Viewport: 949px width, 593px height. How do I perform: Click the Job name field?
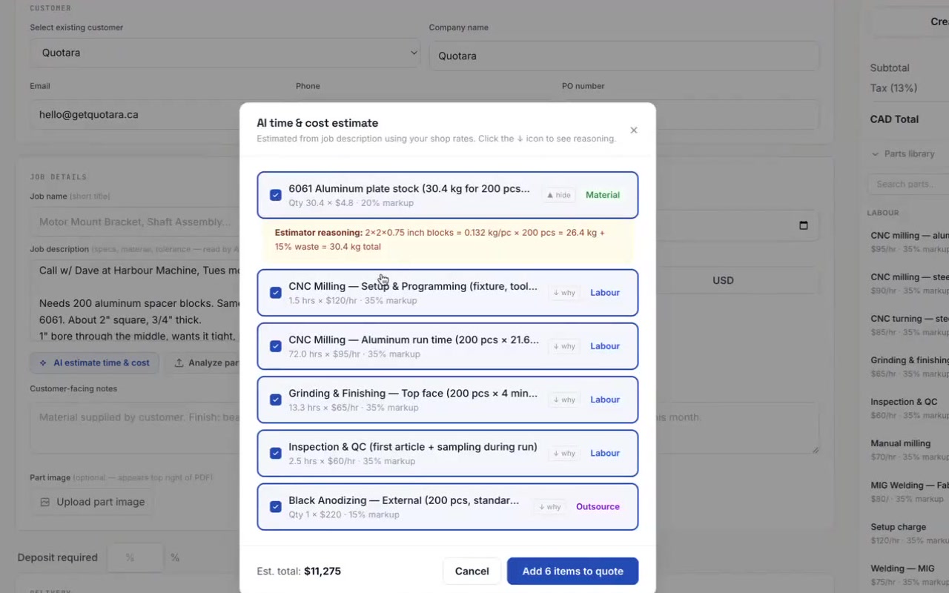pyautogui.click(x=135, y=222)
